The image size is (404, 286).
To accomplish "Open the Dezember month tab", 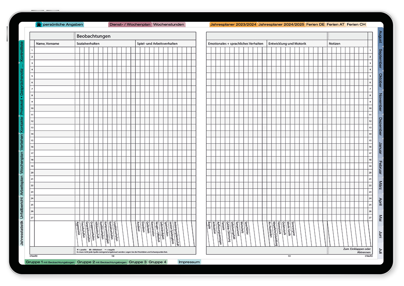I will point(380,126).
